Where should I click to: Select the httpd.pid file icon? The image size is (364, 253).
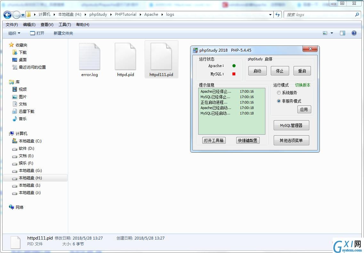125,56
